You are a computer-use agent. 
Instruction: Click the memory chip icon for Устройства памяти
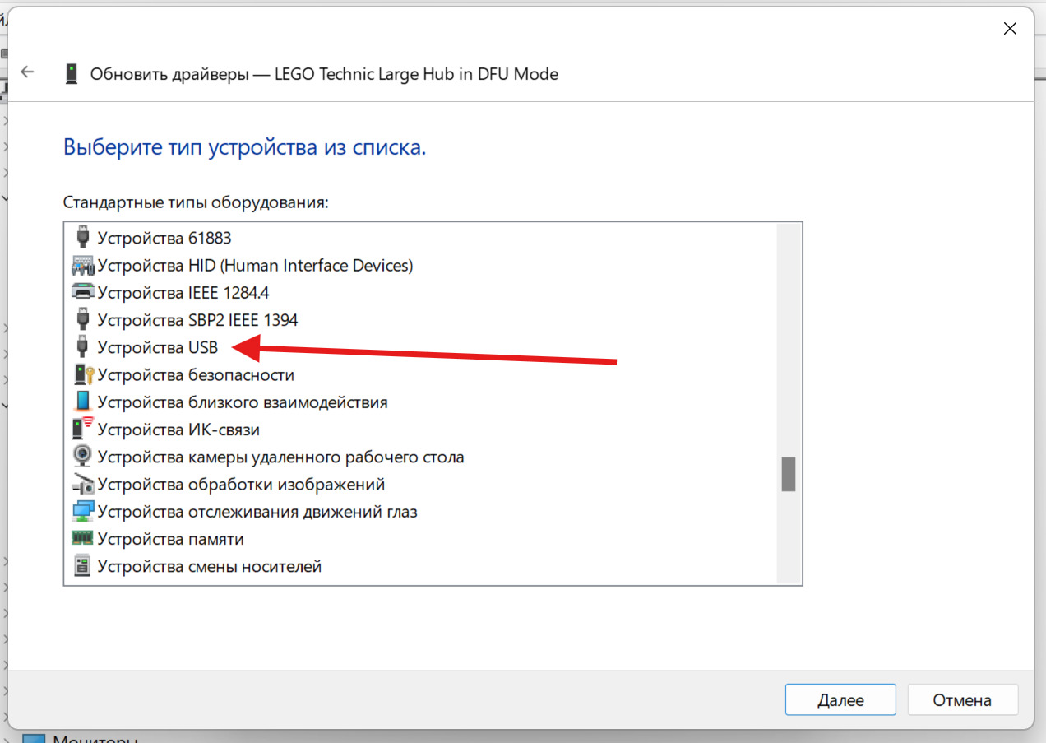tap(83, 539)
